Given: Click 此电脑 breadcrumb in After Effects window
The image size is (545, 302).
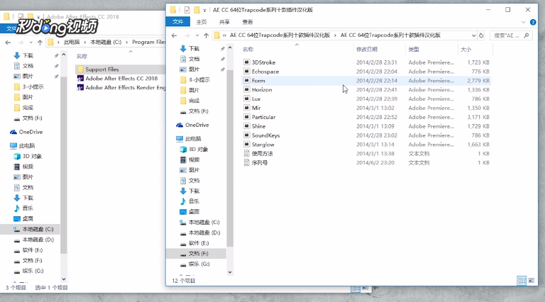Looking at the screenshot, I should 72,42.
